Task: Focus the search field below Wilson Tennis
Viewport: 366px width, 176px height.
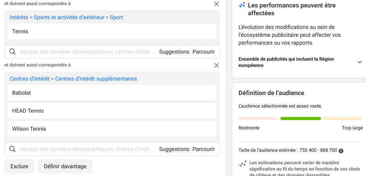Action: tap(87, 149)
